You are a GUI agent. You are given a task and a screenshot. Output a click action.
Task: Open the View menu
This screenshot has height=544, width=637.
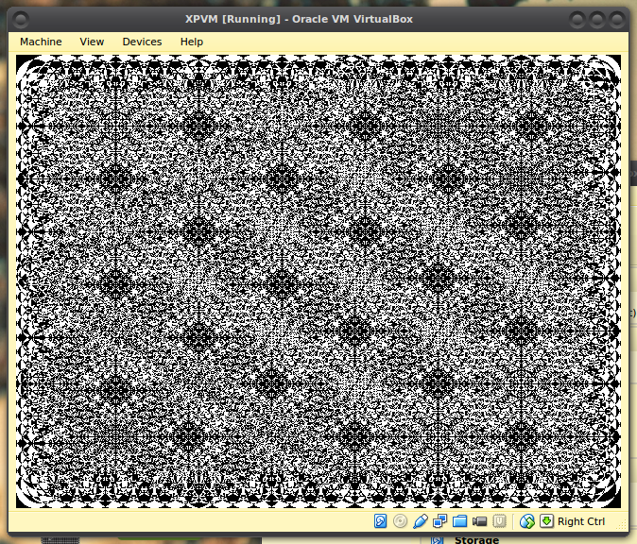[x=92, y=42]
